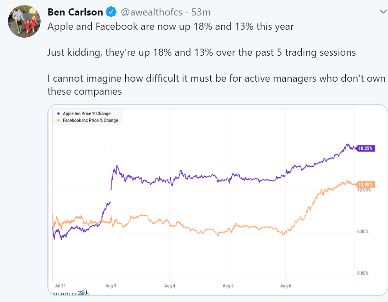Open the @awealthofcs handle link
Viewport: 388px width, 302px height.
coord(151,13)
